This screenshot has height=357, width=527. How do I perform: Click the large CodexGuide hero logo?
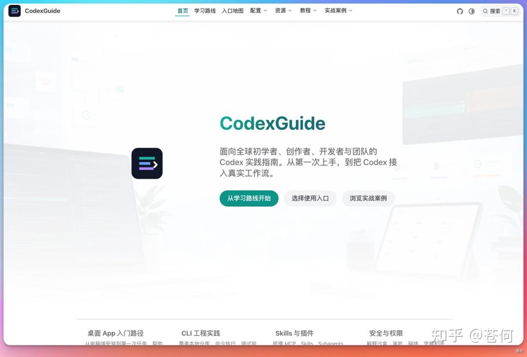click(147, 163)
